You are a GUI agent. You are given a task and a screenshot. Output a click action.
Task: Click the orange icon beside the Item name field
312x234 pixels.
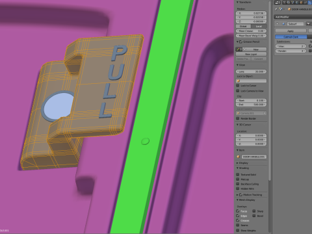pos(239,157)
